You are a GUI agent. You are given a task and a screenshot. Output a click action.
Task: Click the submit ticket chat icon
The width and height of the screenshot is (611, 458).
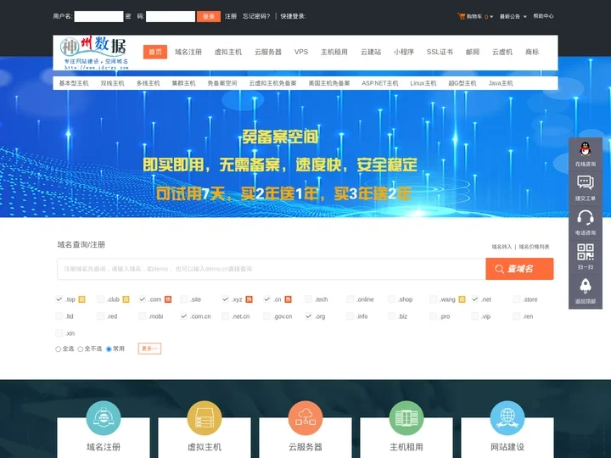pos(585,182)
